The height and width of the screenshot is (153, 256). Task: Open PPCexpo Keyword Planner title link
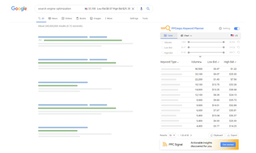click(x=187, y=28)
